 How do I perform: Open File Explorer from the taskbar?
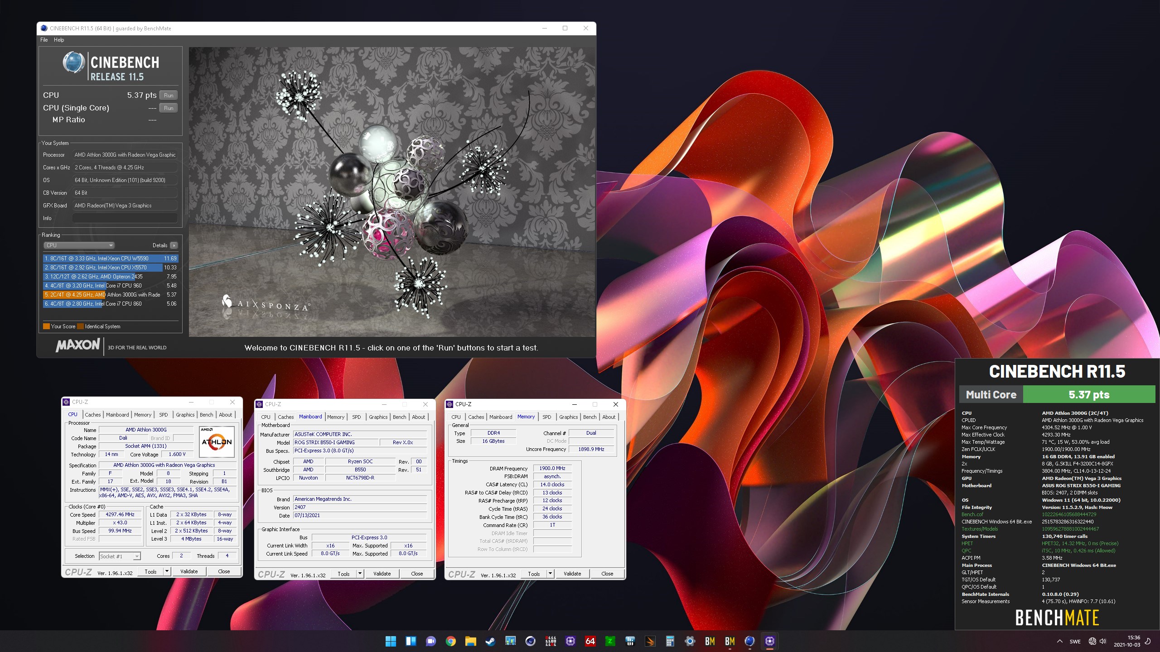point(470,641)
